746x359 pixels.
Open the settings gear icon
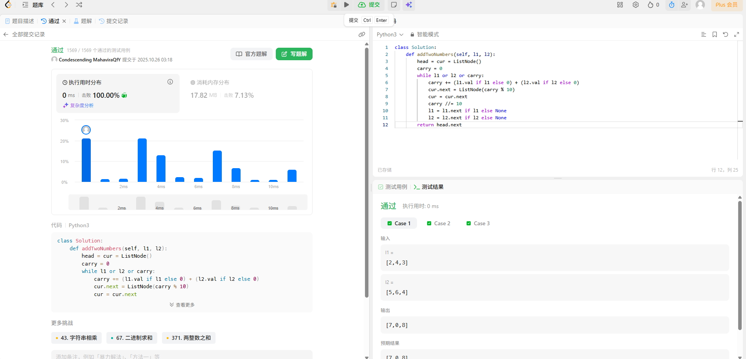pyautogui.click(x=636, y=5)
